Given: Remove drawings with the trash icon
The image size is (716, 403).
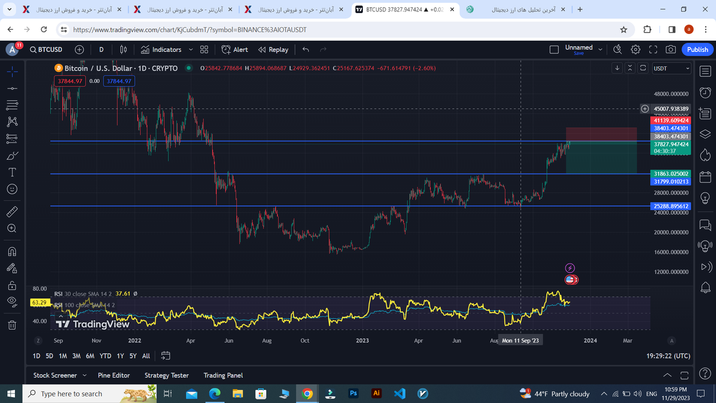Looking at the screenshot, I should pos(12,325).
